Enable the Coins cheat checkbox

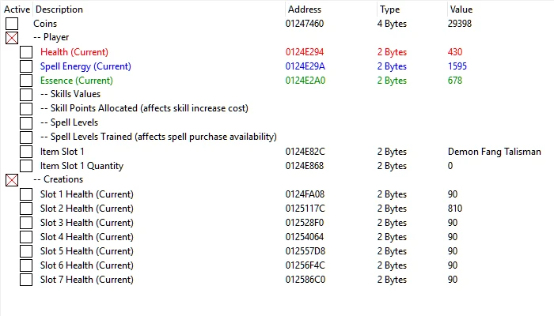(x=12, y=24)
